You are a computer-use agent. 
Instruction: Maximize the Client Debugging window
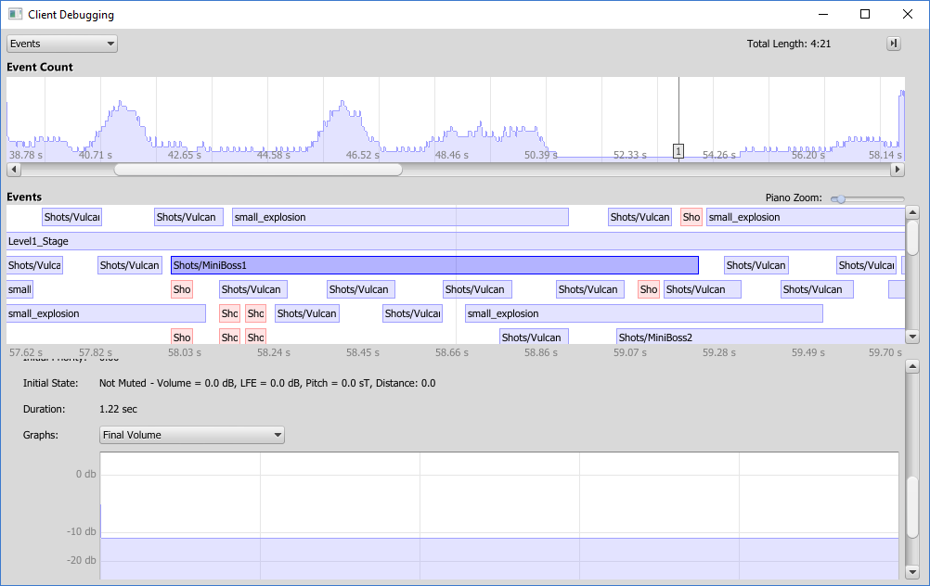pos(865,14)
